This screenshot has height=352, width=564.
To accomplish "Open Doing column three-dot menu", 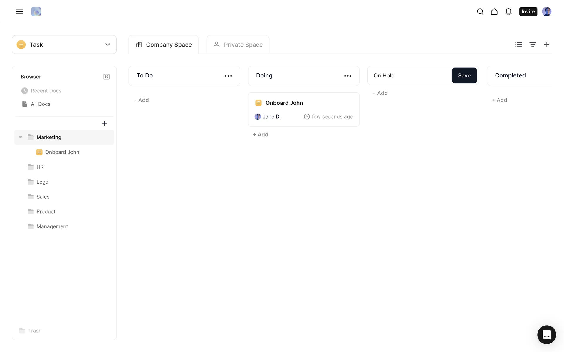I will (x=348, y=76).
